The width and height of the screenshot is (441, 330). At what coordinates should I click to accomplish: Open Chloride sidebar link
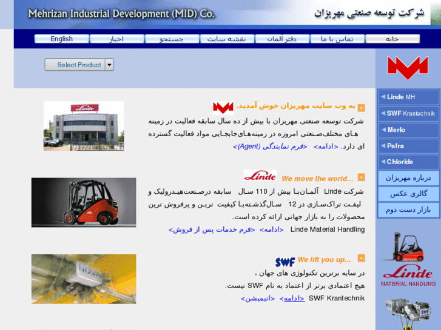[x=408, y=162]
